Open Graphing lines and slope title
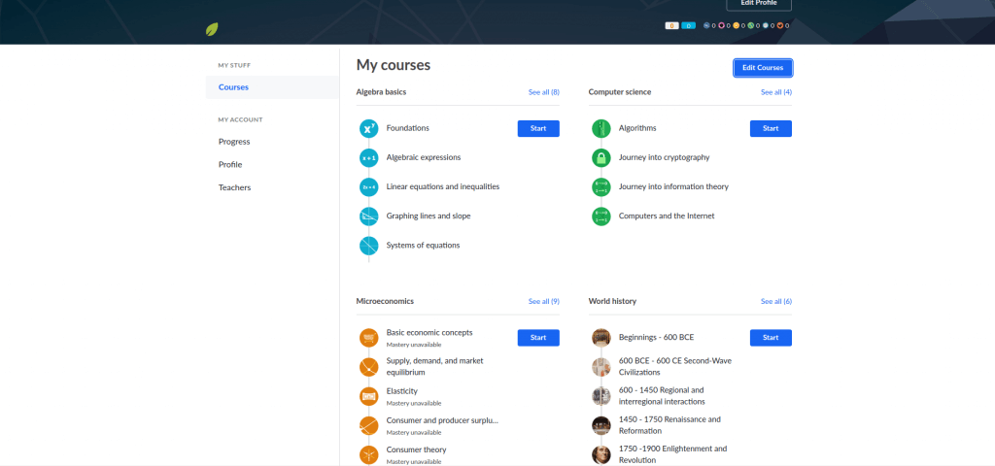The width and height of the screenshot is (995, 466). point(429,216)
